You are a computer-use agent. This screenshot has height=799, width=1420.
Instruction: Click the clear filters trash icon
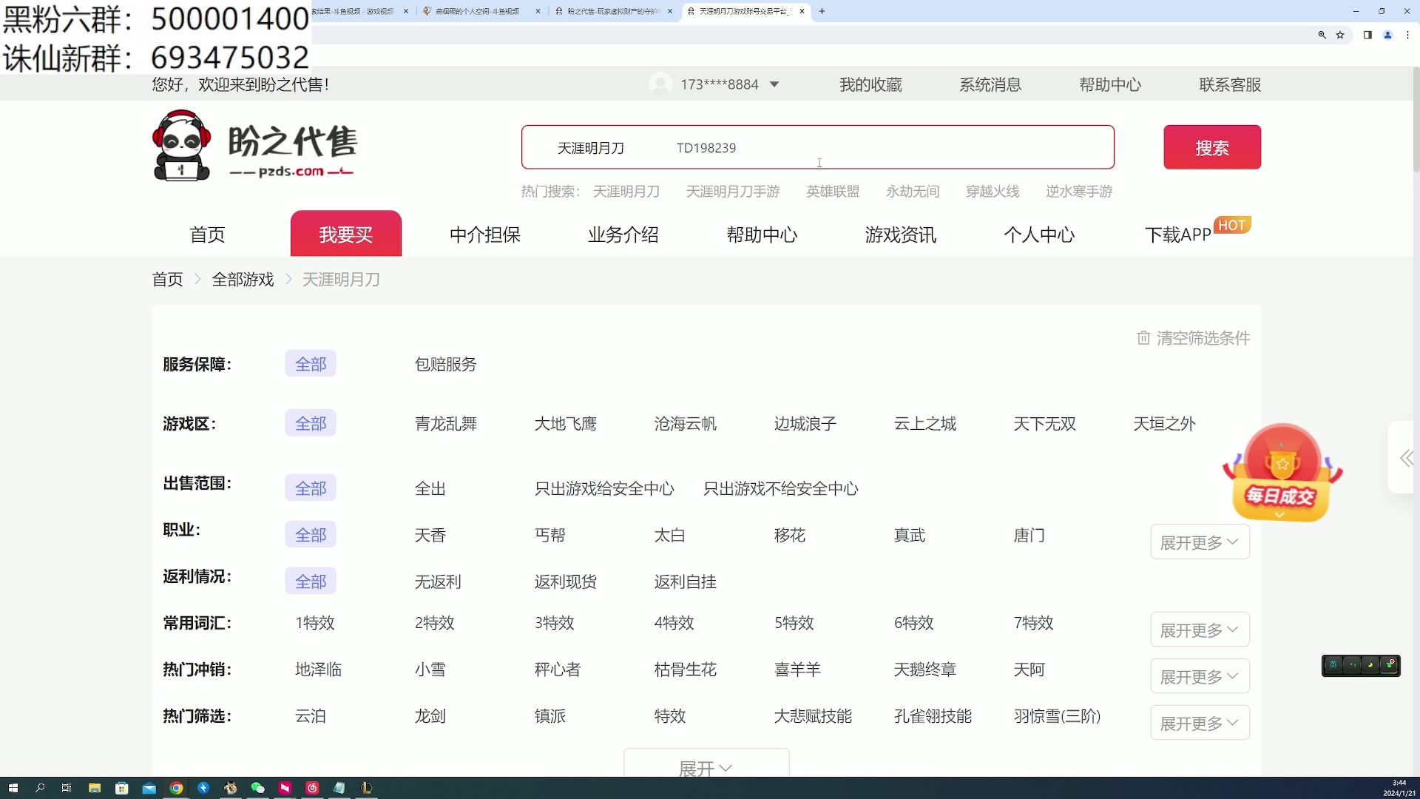point(1143,337)
